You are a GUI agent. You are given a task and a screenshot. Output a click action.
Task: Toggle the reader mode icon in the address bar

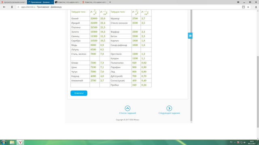pyautogui.click(x=244, y=7)
